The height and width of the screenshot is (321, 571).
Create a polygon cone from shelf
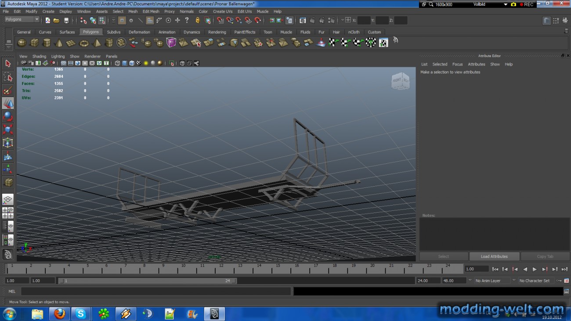point(58,43)
